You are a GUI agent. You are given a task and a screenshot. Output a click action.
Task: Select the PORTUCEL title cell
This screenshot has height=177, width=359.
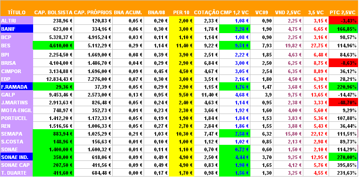(17, 118)
